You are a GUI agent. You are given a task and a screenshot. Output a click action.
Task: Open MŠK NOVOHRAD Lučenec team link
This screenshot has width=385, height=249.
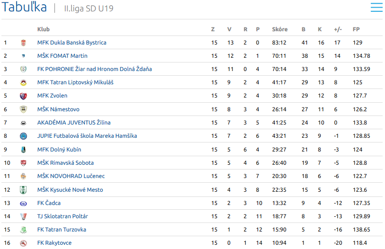(x=71, y=176)
